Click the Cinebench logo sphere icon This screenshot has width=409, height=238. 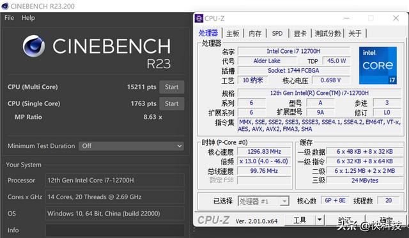point(34,46)
